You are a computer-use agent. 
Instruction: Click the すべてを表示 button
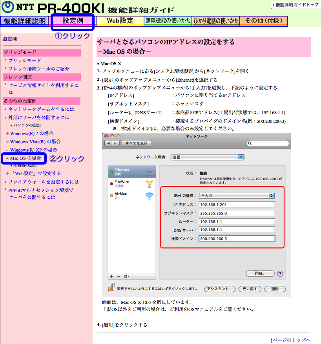[x=136, y=143]
